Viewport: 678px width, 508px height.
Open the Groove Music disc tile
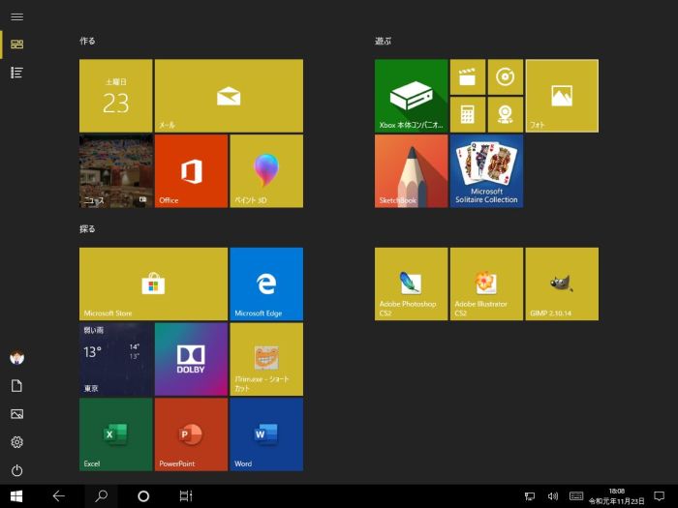(505, 76)
